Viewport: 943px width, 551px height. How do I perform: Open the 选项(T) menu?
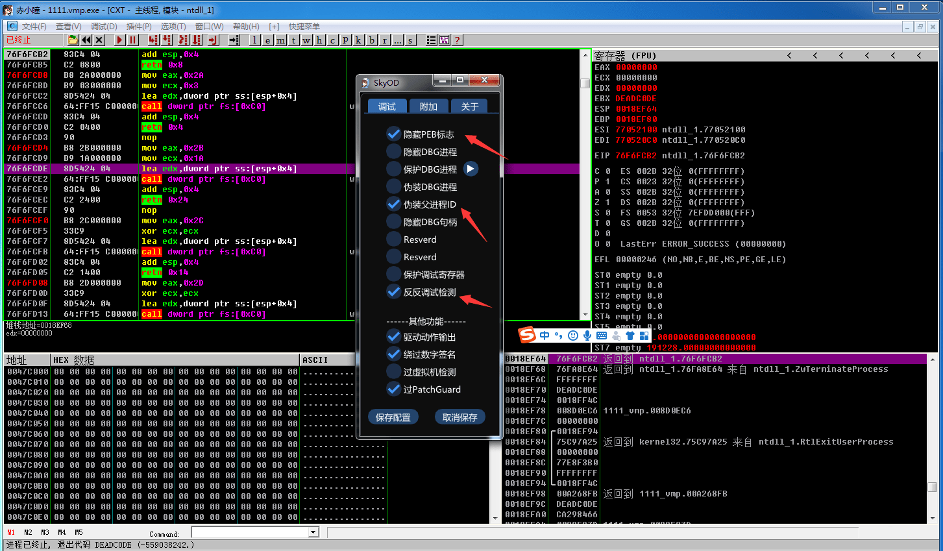[x=173, y=26]
